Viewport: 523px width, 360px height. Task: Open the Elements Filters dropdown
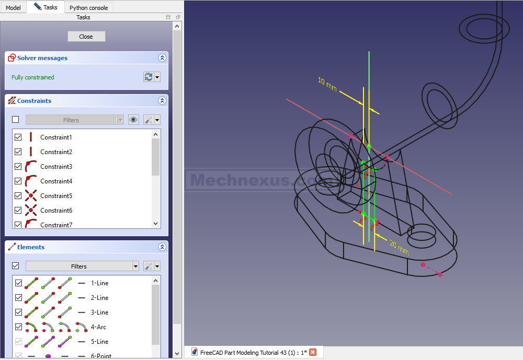(82, 266)
